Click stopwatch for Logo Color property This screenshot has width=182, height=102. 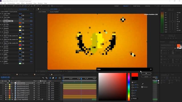click(4, 16)
